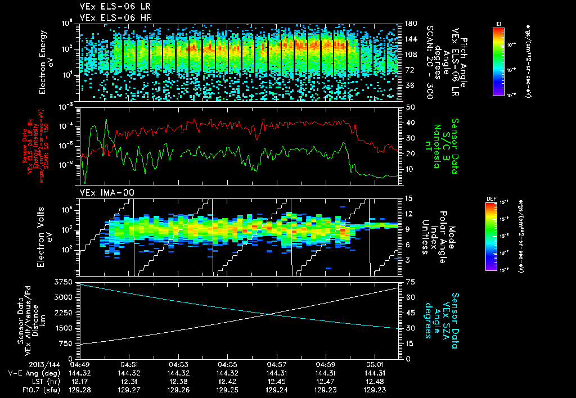576x398 pixels.
Task: Click the F10.7 value 129.24
Action: point(277,390)
